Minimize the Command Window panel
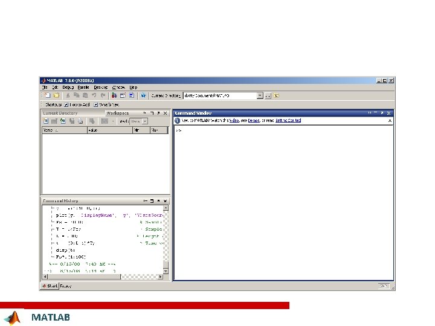 (x=369, y=113)
